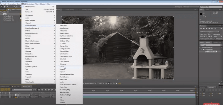
Task: Click the Search Help input field
Action: pyautogui.click(x=211, y=7)
